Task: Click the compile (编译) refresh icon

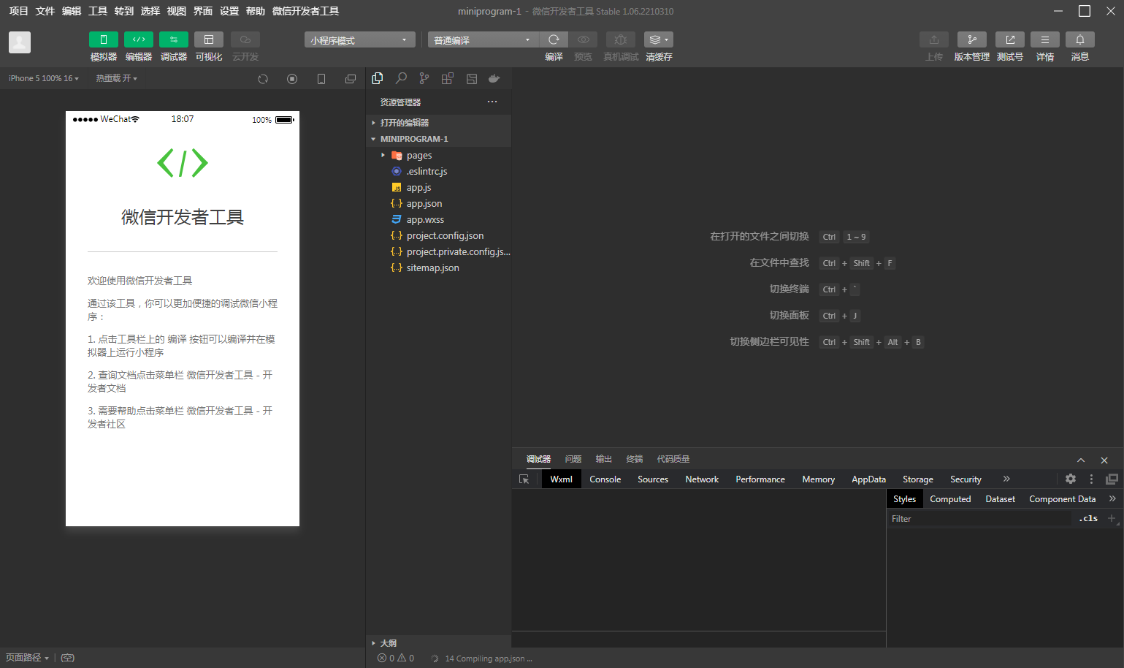Action: 554,39
